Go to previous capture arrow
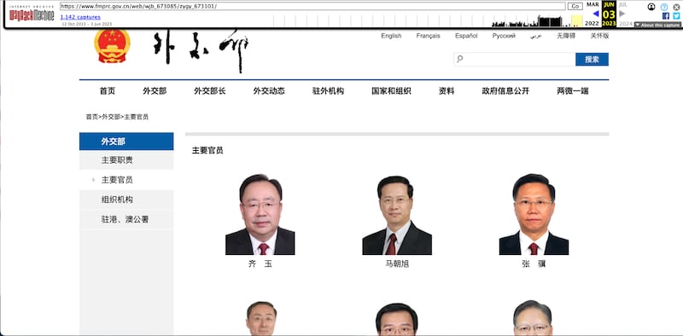Viewport: 683px width, 336px height. click(596, 14)
